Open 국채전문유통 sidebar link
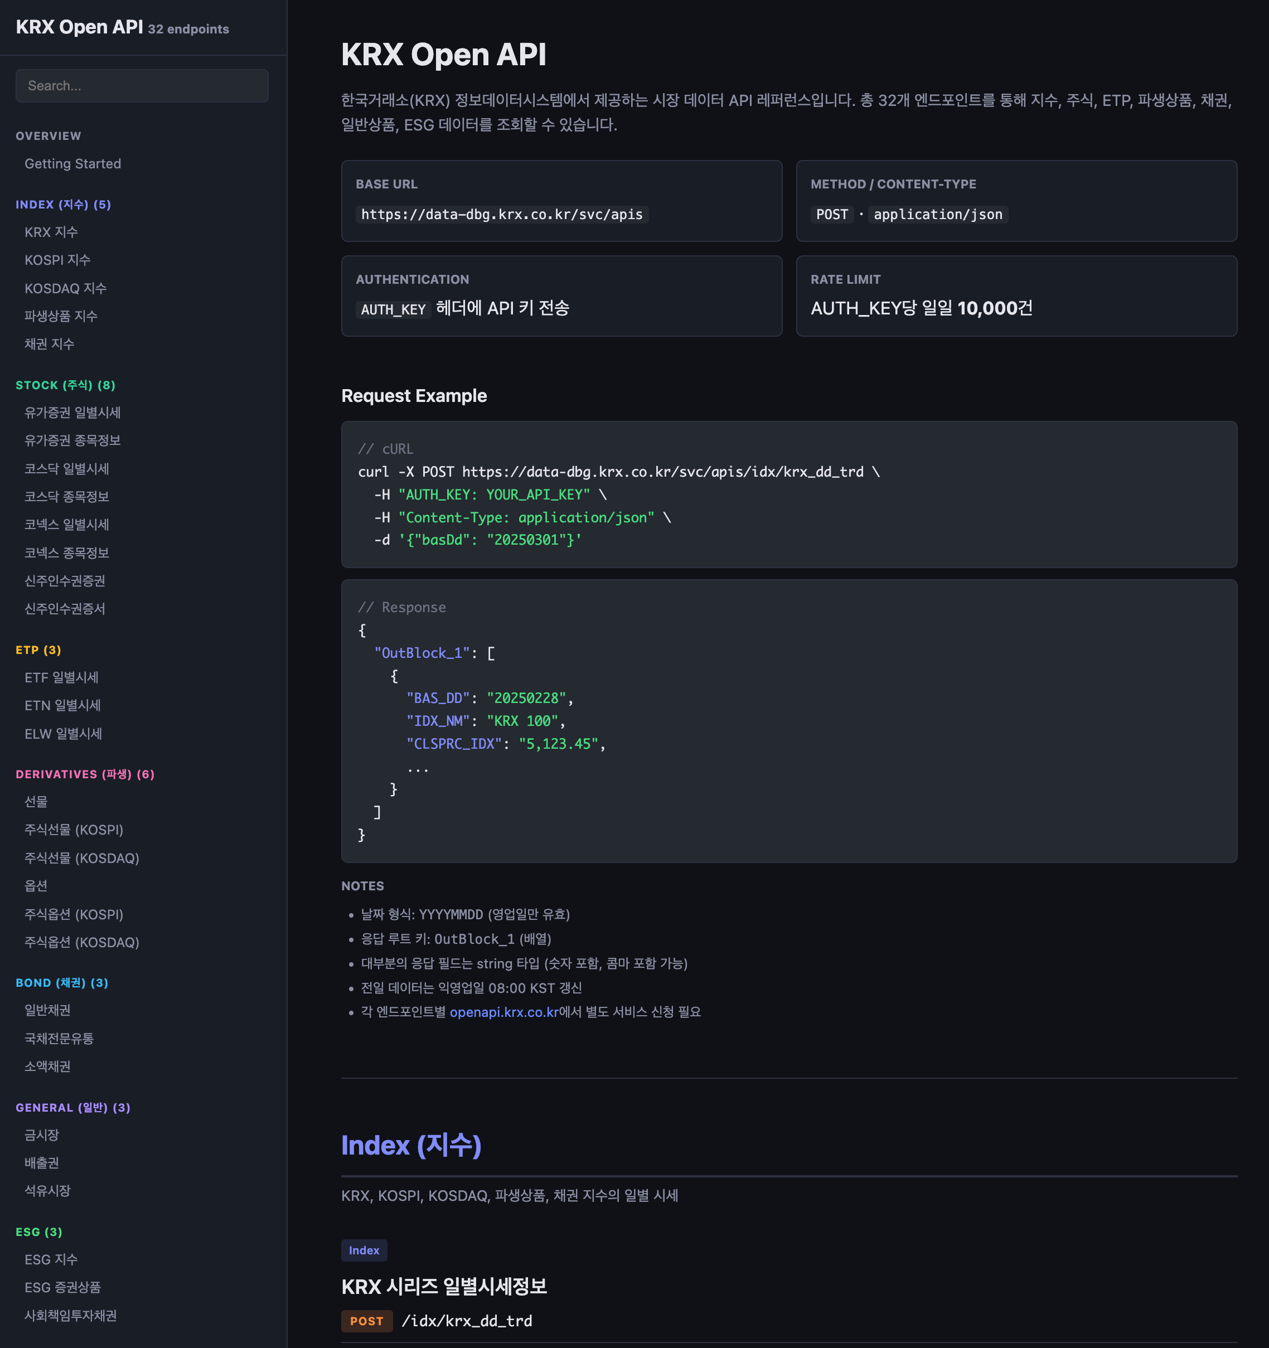This screenshot has height=1348, width=1269. [x=59, y=1038]
